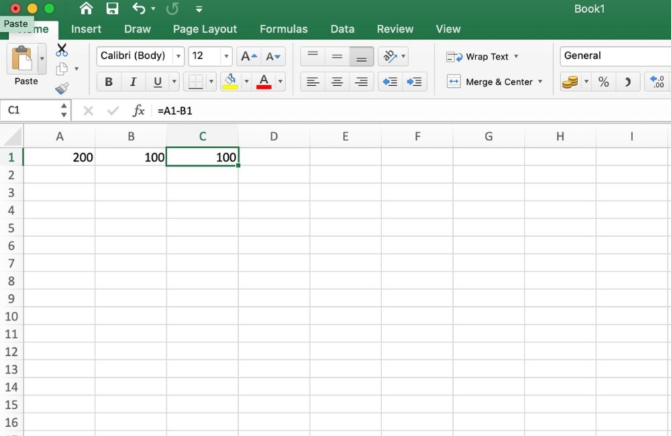Click the Home icon in title bar
671x436 pixels.
[86, 9]
